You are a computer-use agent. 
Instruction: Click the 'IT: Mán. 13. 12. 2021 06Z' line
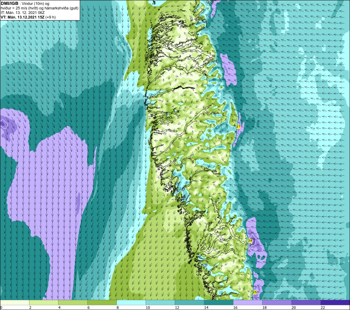tap(23, 13)
